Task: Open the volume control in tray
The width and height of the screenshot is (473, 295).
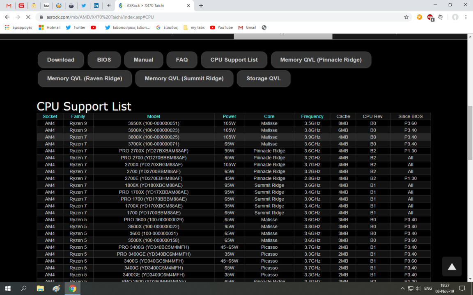Action: (x=418, y=288)
